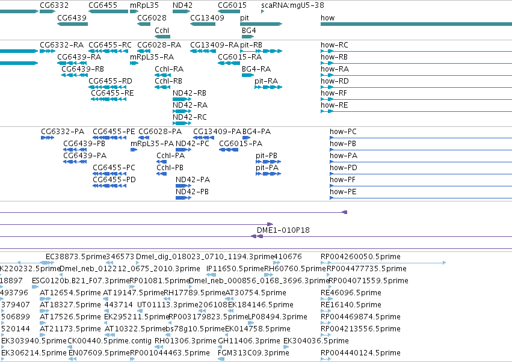Select protein Cchl-PA
This screenshot has width=512, height=362.
coord(170,156)
